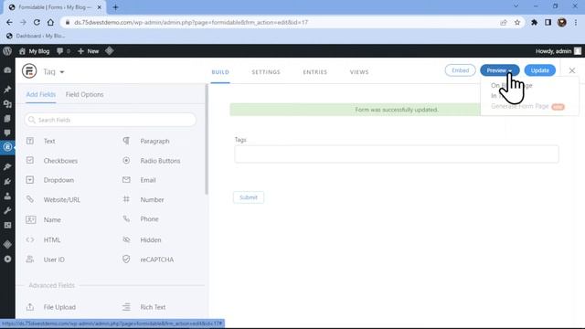585x329 pixels.
Task: Open Howdy, admin account link
Action: pos(558,51)
